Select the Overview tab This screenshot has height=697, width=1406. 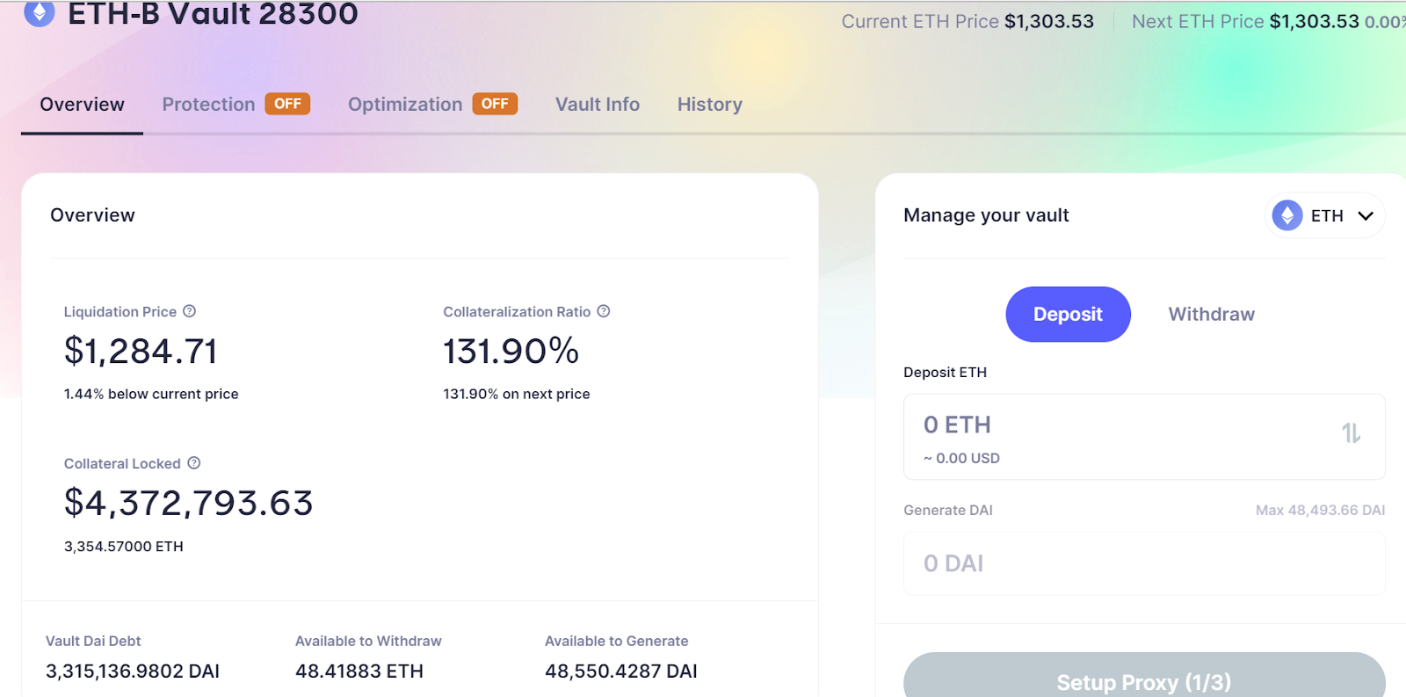(82, 105)
